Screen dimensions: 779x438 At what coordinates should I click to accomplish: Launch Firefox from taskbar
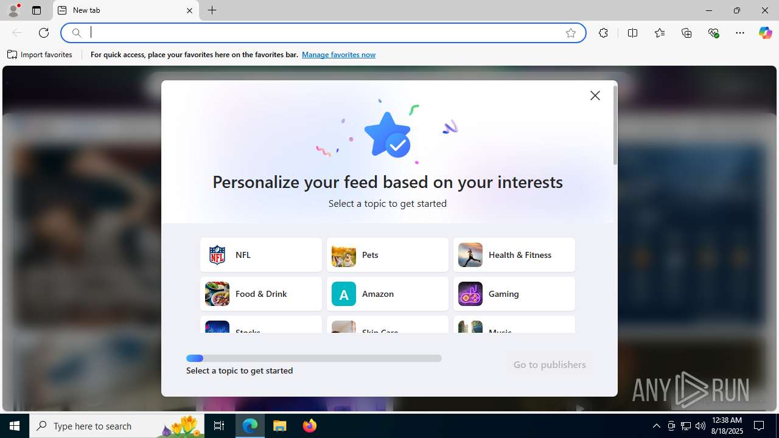coord(309,426)
